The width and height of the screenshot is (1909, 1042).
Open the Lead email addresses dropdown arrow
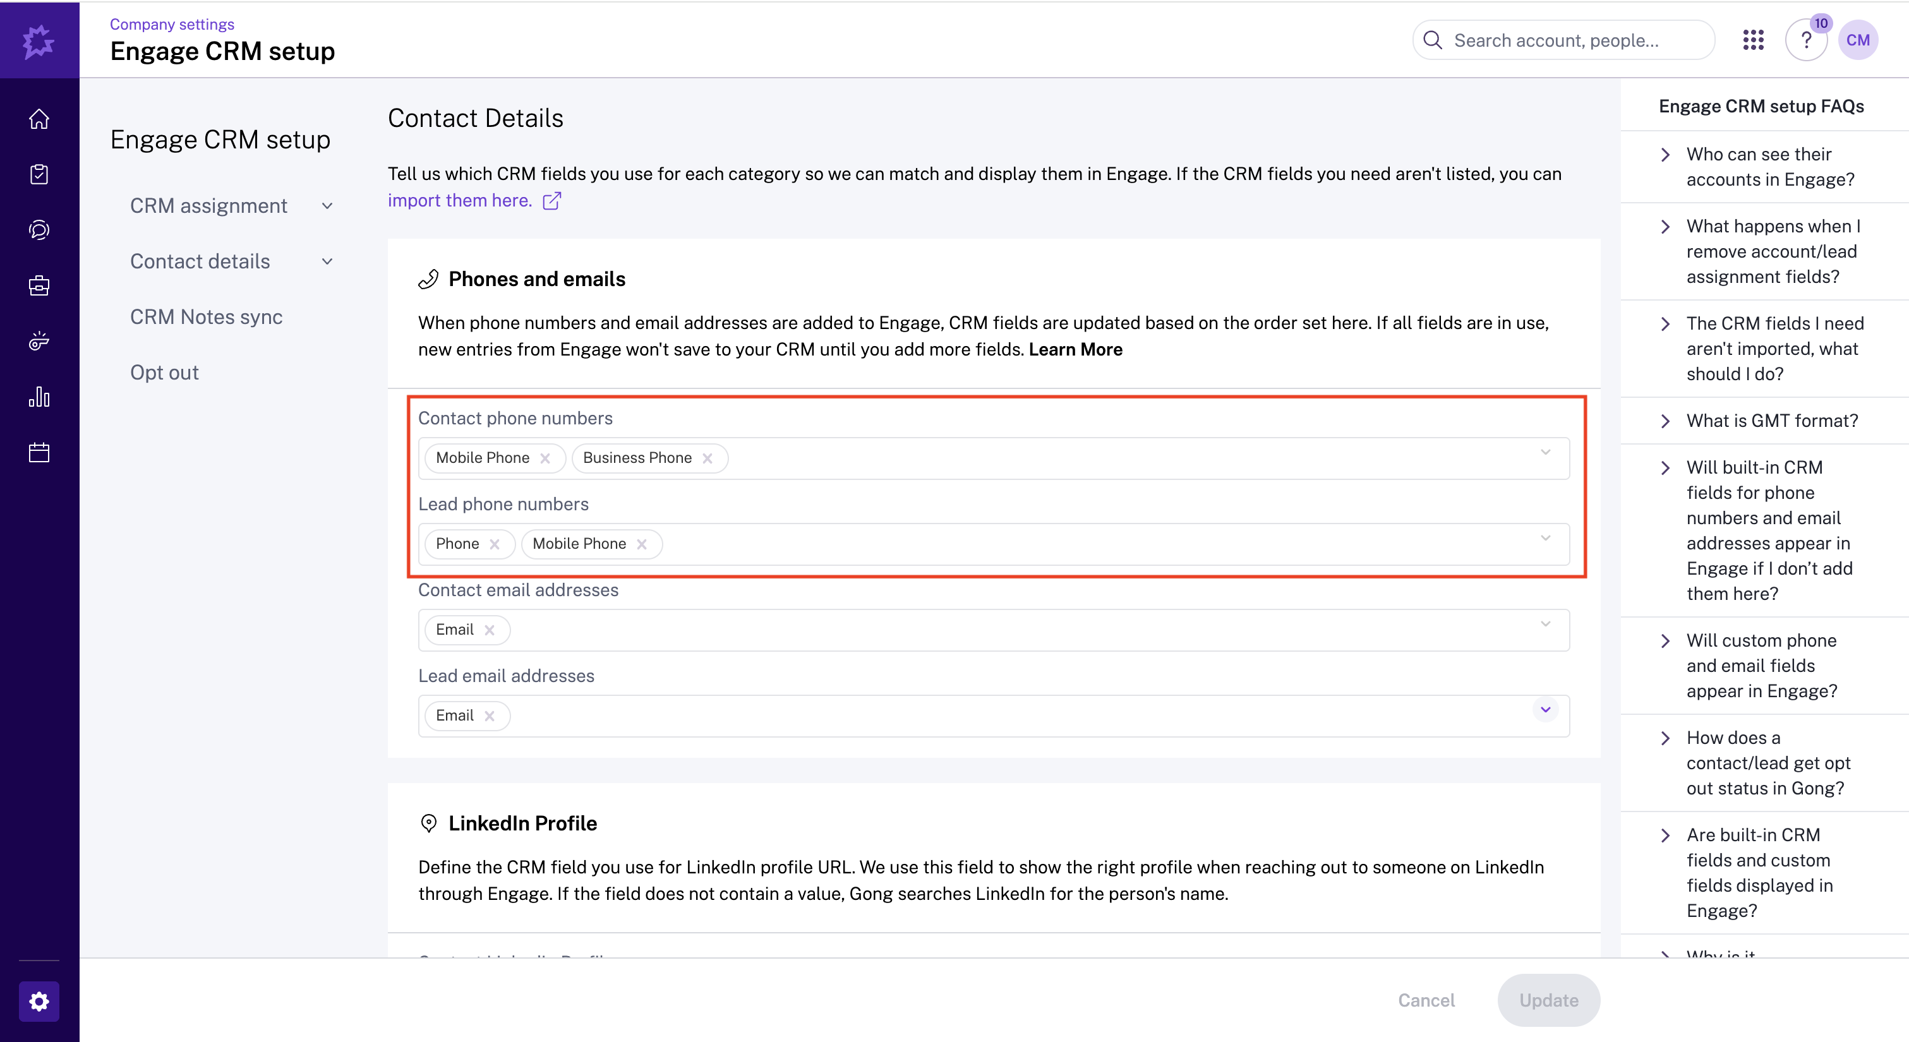pyautogui.click(x=1546, y=710)
